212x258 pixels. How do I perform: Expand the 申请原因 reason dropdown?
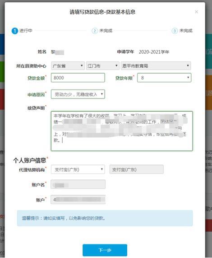click(78, 94)
